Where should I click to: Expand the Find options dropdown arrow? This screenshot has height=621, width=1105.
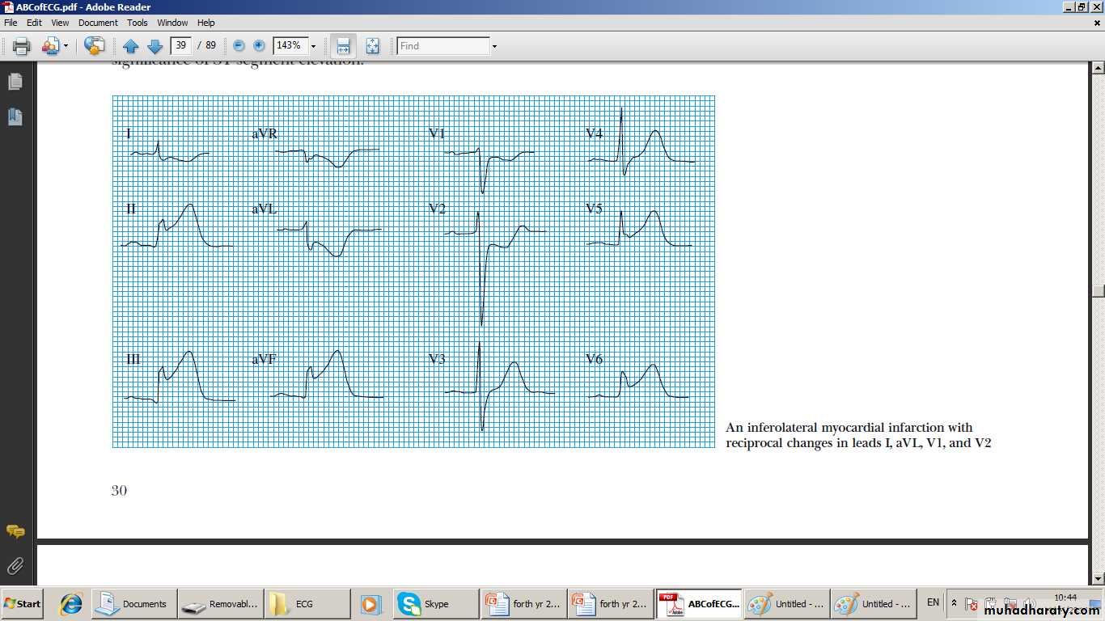[494, 46]
